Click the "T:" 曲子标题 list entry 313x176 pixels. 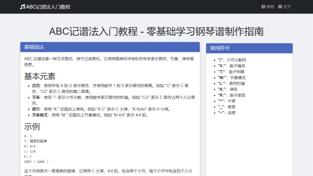click(x=231, y=72)
